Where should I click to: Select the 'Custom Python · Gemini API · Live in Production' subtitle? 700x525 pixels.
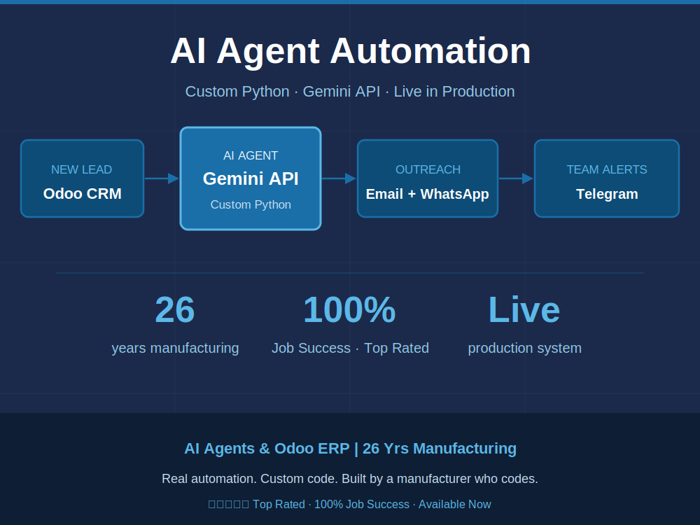coord(350,92)
